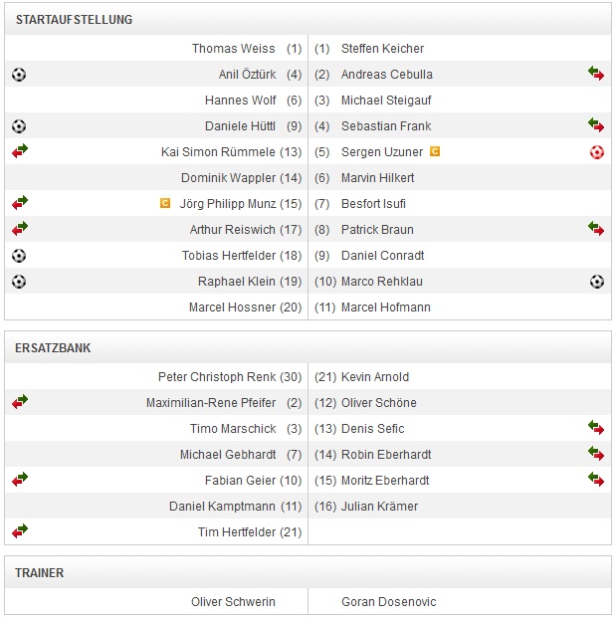
Task: Click the red ball icon beside Sergen Uzuner
Action: [596, 152]
